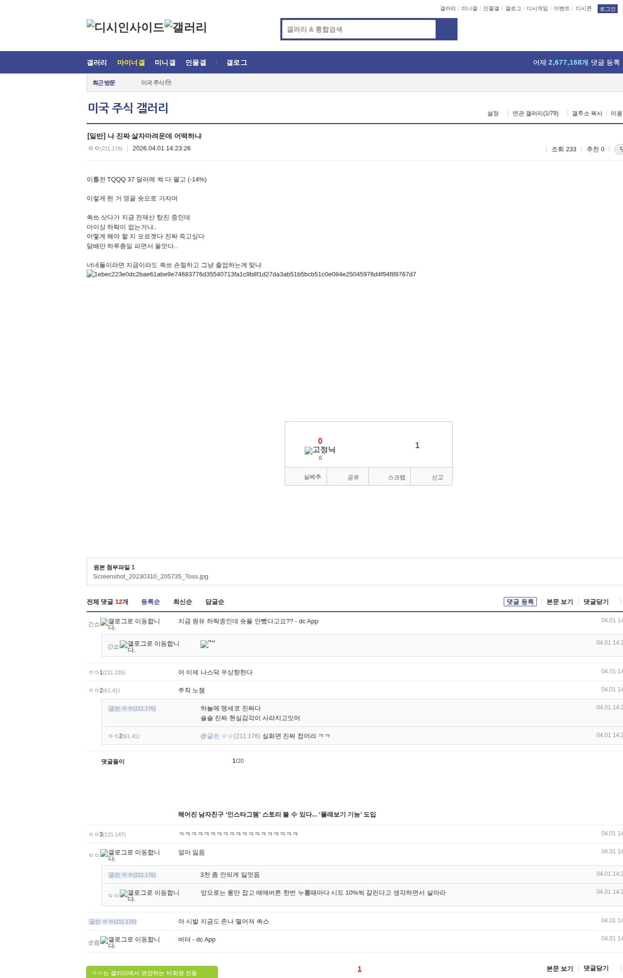This screenshot has height=978, width=623.
Task: Select 갤로그 in the blue navigation bar
Action: [x=237, y=63]
